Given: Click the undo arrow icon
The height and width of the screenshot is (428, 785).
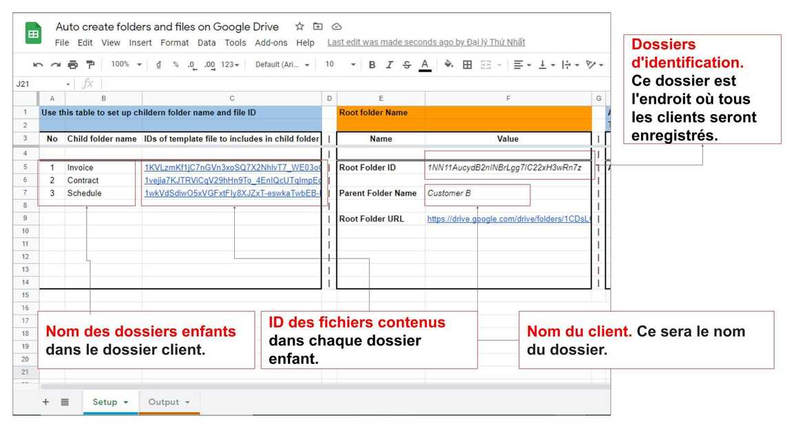Looking at the screenshot, I should (x=38, y=65).
